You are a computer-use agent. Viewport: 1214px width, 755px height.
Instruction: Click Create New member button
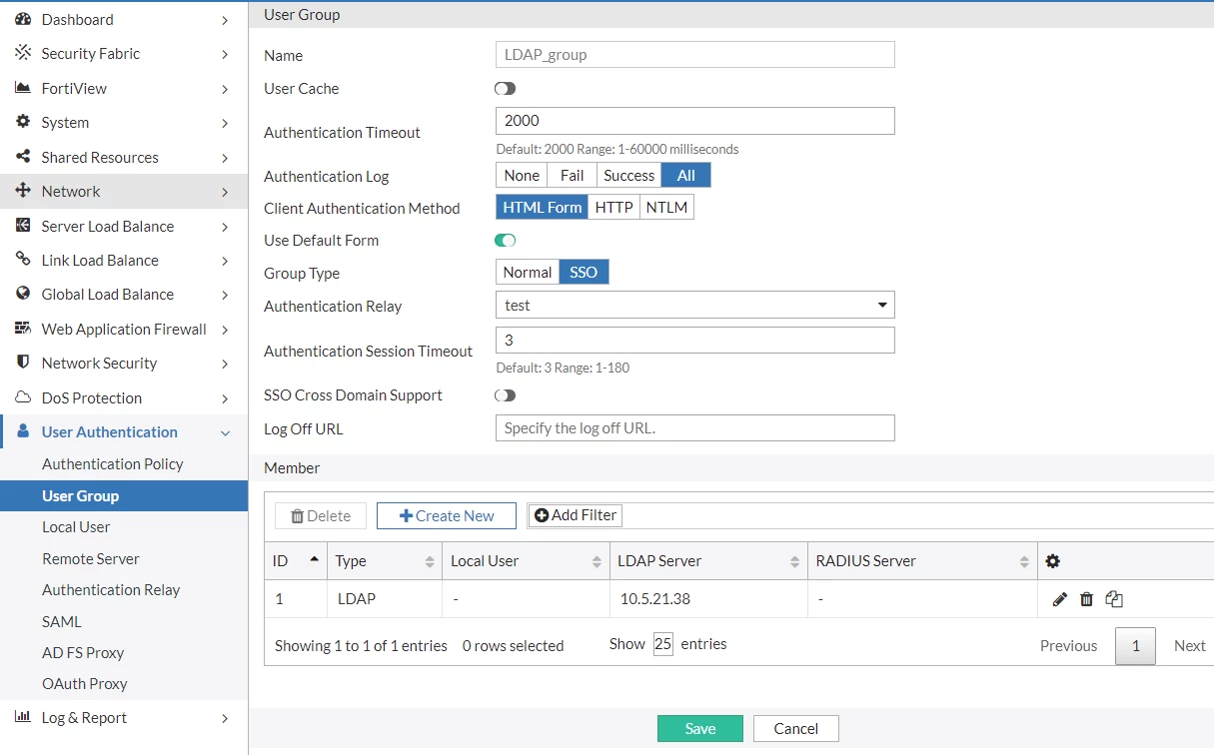pyautogui.click(x=447, y=515)
